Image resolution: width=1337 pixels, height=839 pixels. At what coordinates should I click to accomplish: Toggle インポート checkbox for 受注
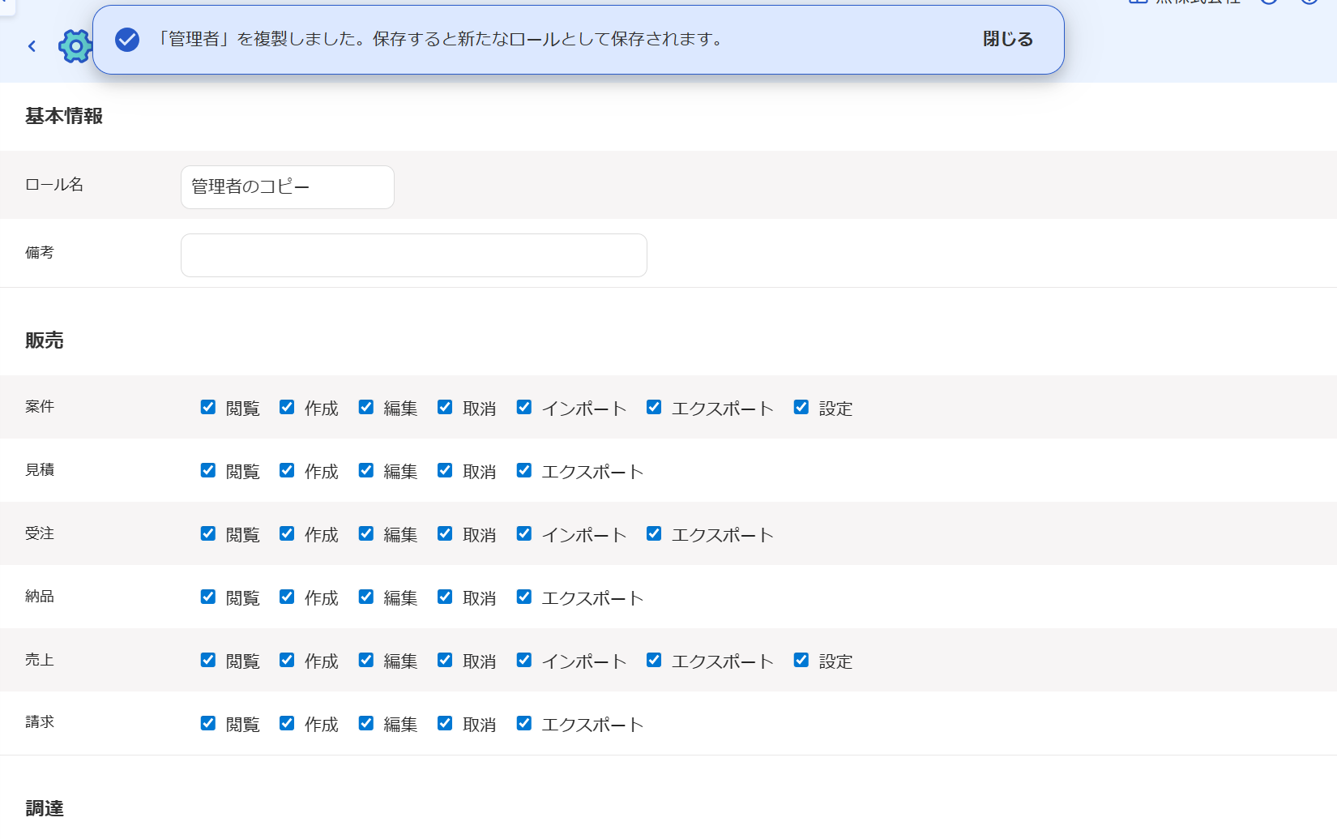point(524,533)
